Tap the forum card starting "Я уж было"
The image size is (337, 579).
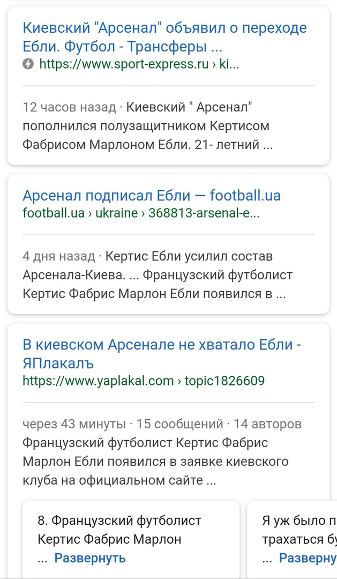tap(294, 521)
